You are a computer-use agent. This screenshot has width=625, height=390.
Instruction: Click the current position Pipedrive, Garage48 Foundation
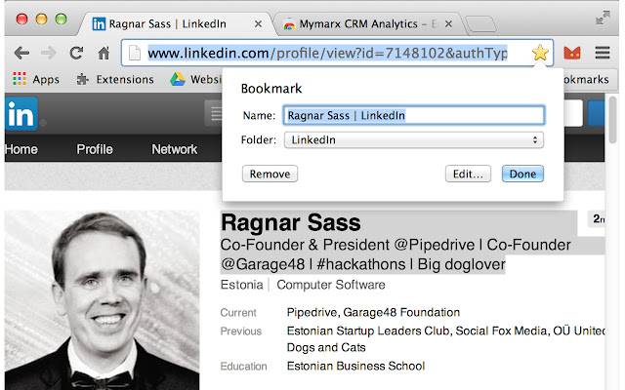[x=373, y=312]
